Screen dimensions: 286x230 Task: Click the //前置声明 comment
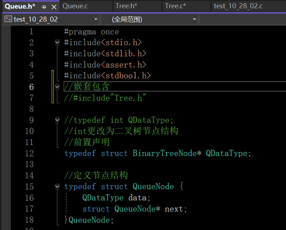click(87, 142)
